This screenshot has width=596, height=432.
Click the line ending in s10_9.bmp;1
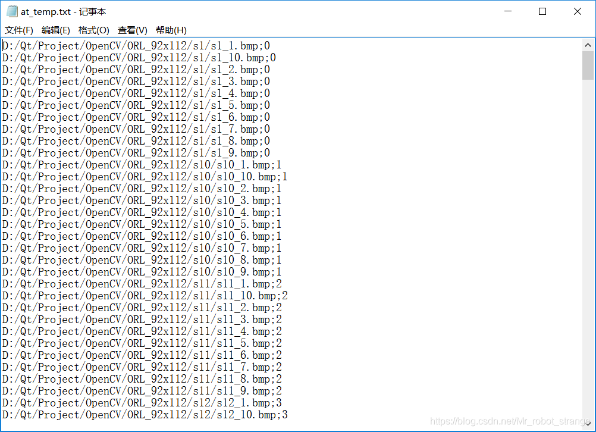(x=142, y=272)
